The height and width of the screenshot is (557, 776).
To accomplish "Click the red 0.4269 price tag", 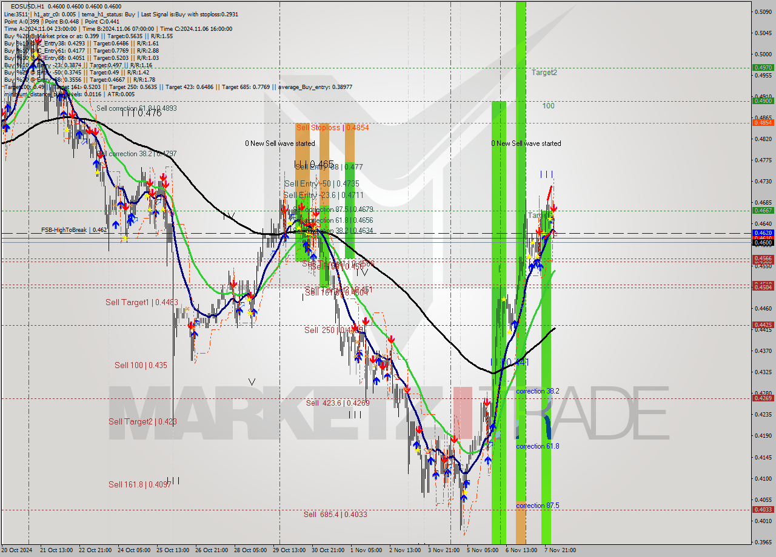I will [x=763, y=398].
